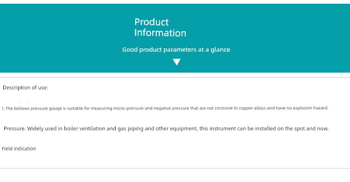
Task: Click the horizontal divider below the banner
Action: 175,78
